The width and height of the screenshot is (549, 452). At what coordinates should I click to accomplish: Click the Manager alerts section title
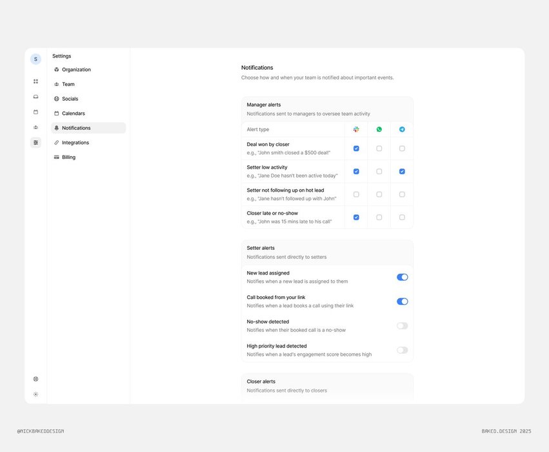(264, 105)
